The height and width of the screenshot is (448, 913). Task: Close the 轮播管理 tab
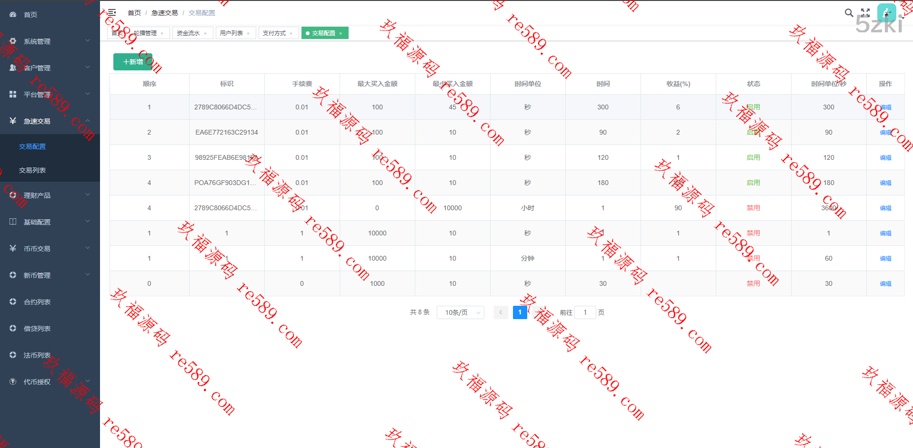click(x=162, y=33)
